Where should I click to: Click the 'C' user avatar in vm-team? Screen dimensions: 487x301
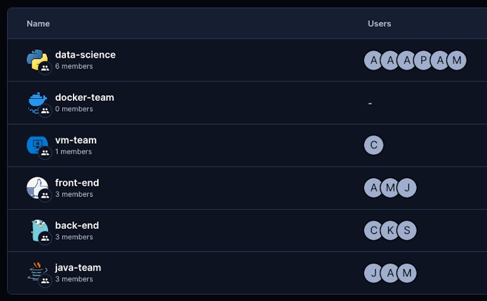click(373, 145)
